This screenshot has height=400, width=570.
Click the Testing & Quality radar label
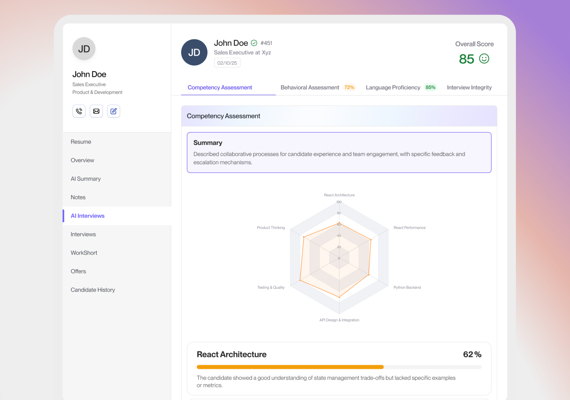(271, 287)
